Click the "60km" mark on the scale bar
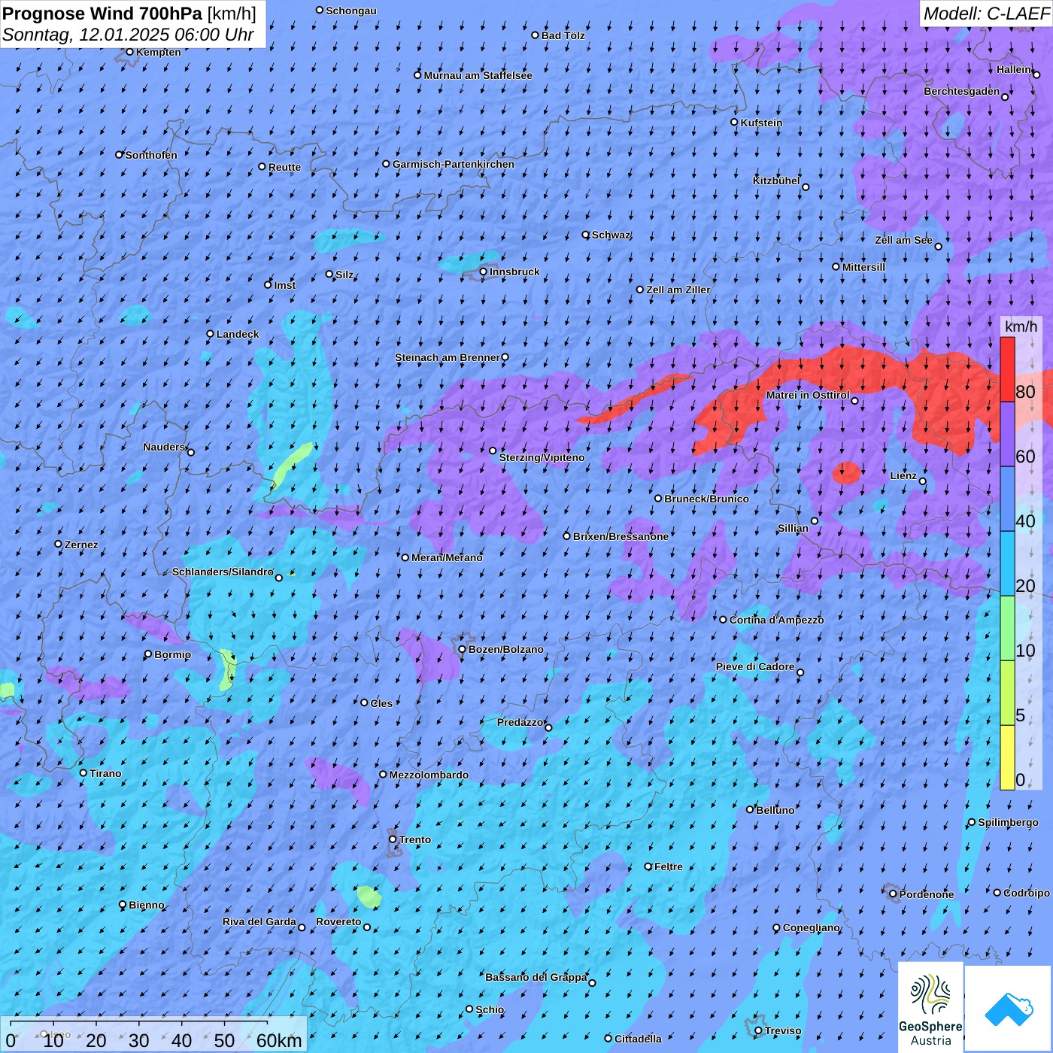The image size is (1053, 1053). pyautogui.click(x=279, y=1041)
